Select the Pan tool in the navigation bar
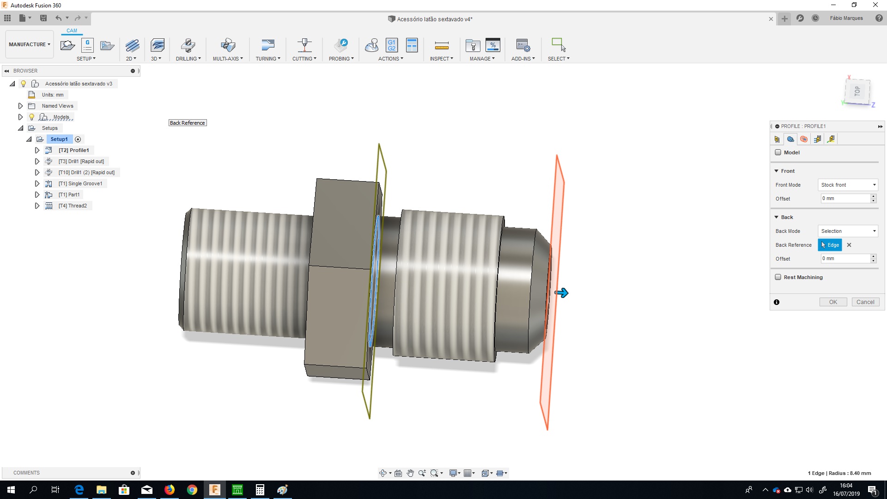887x499 pixels. (410, 473)
